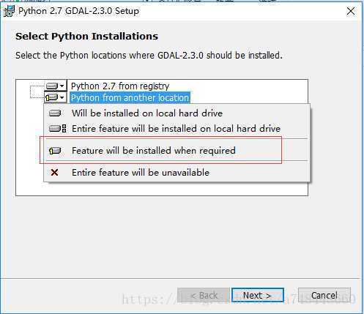
Task: Click the entire feature install drive icon
Action: click(58, 128)
